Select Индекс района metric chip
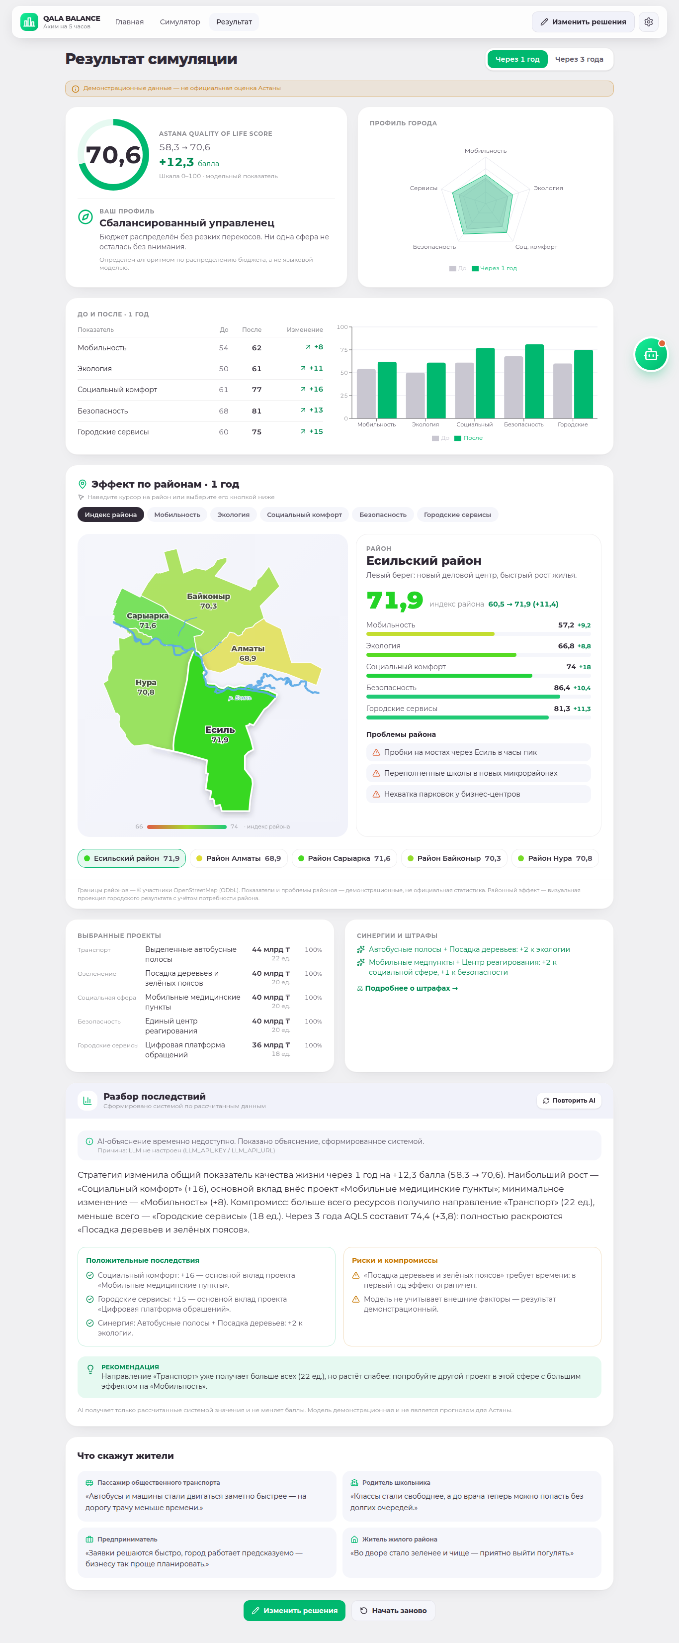The height and width of the screenshot is (1643, 679). [x=111, y=514]
